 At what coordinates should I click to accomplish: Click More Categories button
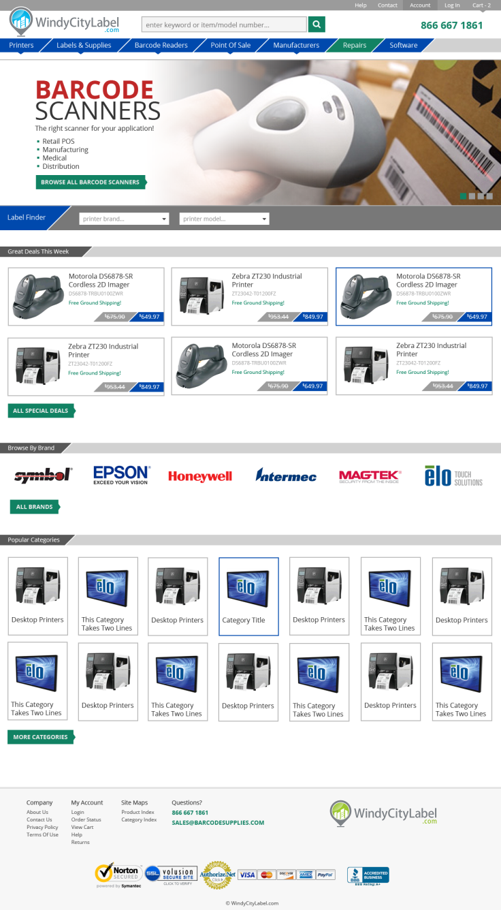tap(41, 737)
